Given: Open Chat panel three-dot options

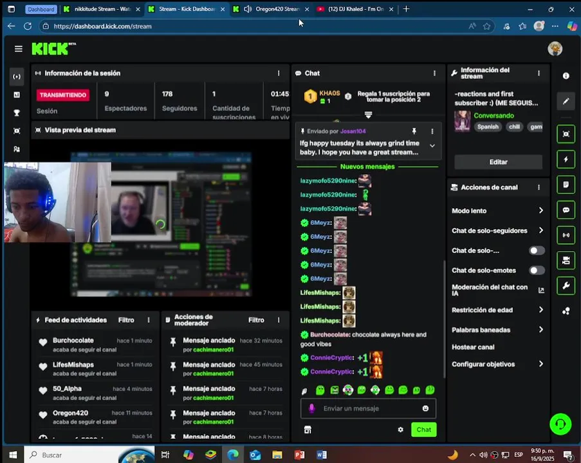Looking at the screenshot, I should pyautogui.click(x=434, y=73).
